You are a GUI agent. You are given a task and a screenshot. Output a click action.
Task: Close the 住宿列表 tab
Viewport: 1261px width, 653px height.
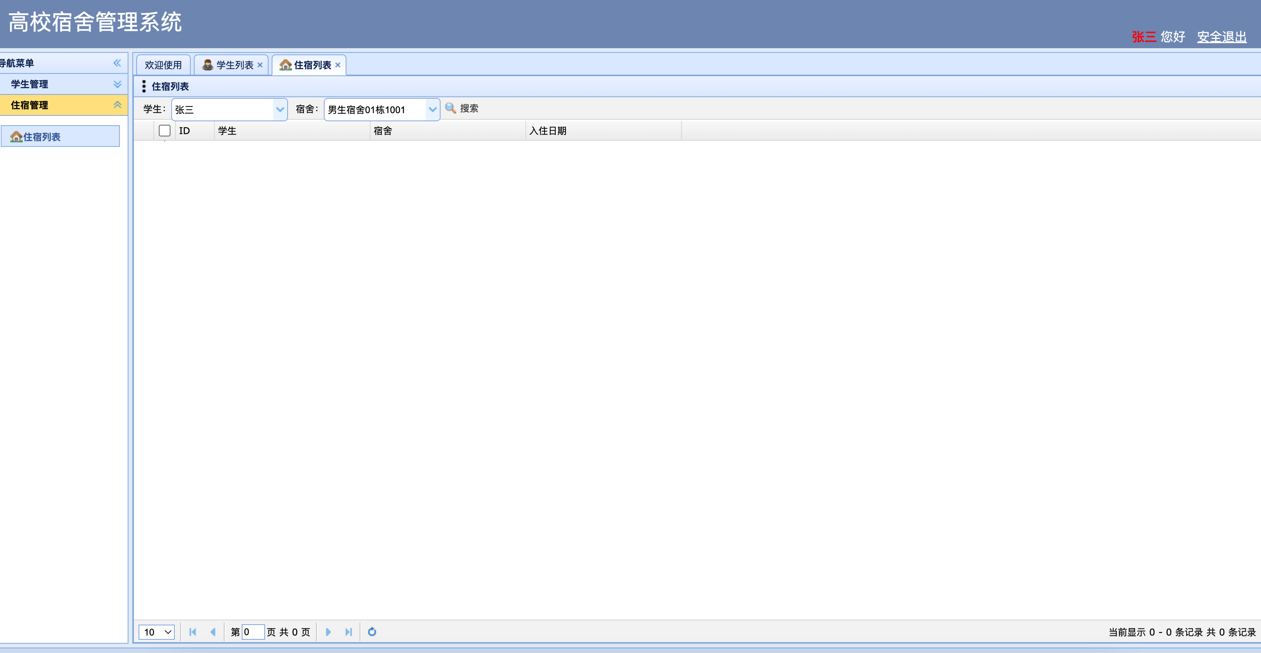click(x=338, y=65)
